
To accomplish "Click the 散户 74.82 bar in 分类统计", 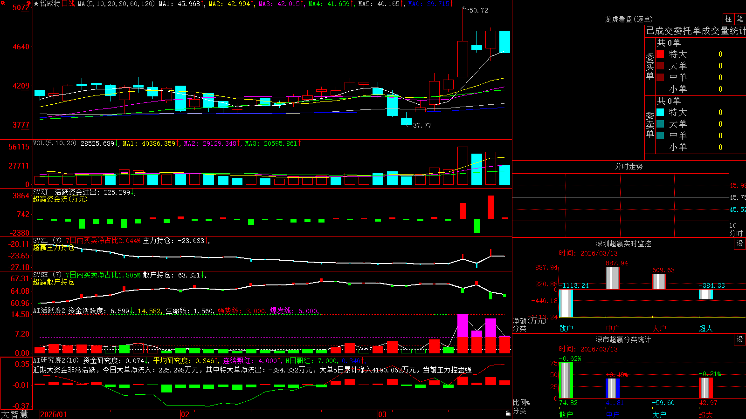I will point(566,380).
